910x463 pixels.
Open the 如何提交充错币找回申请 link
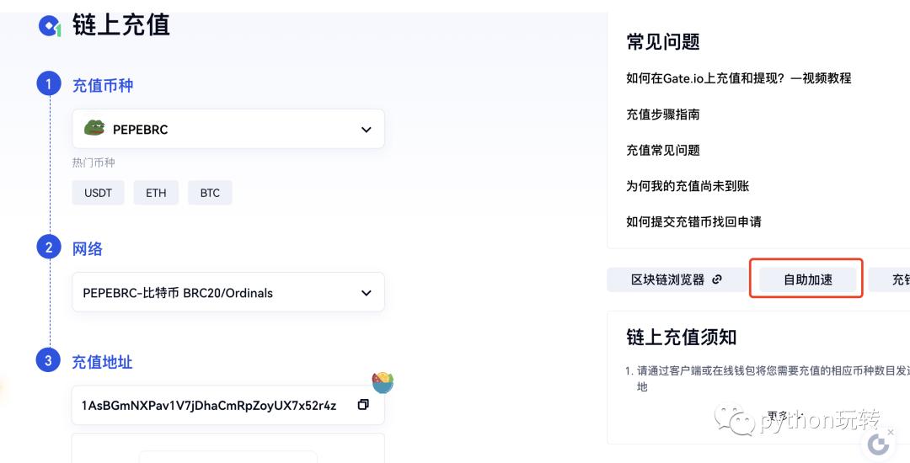tap(693, 222)
